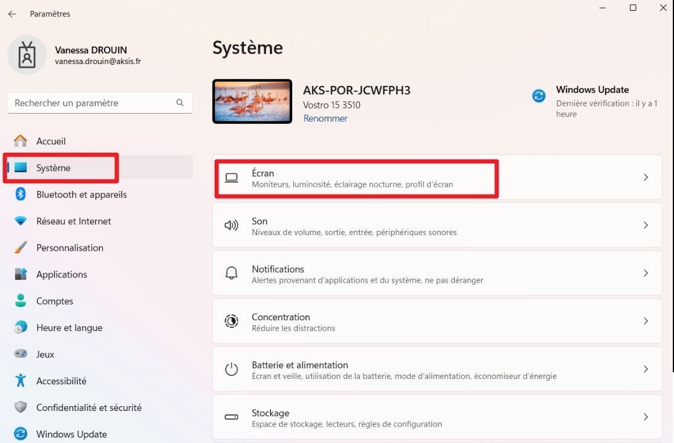The height and width of the screenshot is (443, 674).
Task: Go to Accueil in the sidebar
Action: click(x=51, y=141)
